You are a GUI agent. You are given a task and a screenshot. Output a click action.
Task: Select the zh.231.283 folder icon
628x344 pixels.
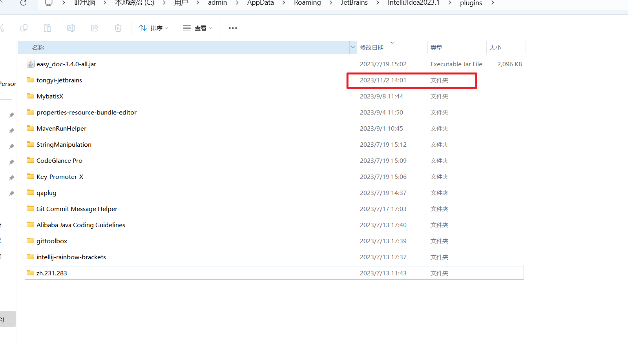31,273
